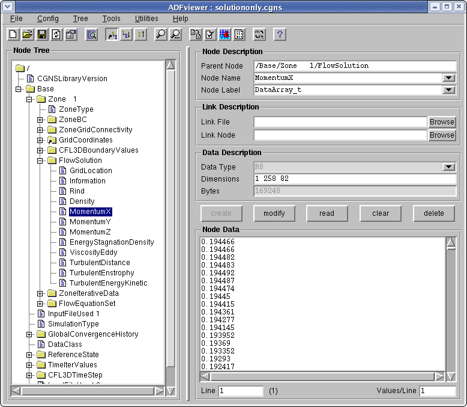This screenshot has height=407, width=467.
Task: Click the reload file toolbar icon
Action: [56, 35]
